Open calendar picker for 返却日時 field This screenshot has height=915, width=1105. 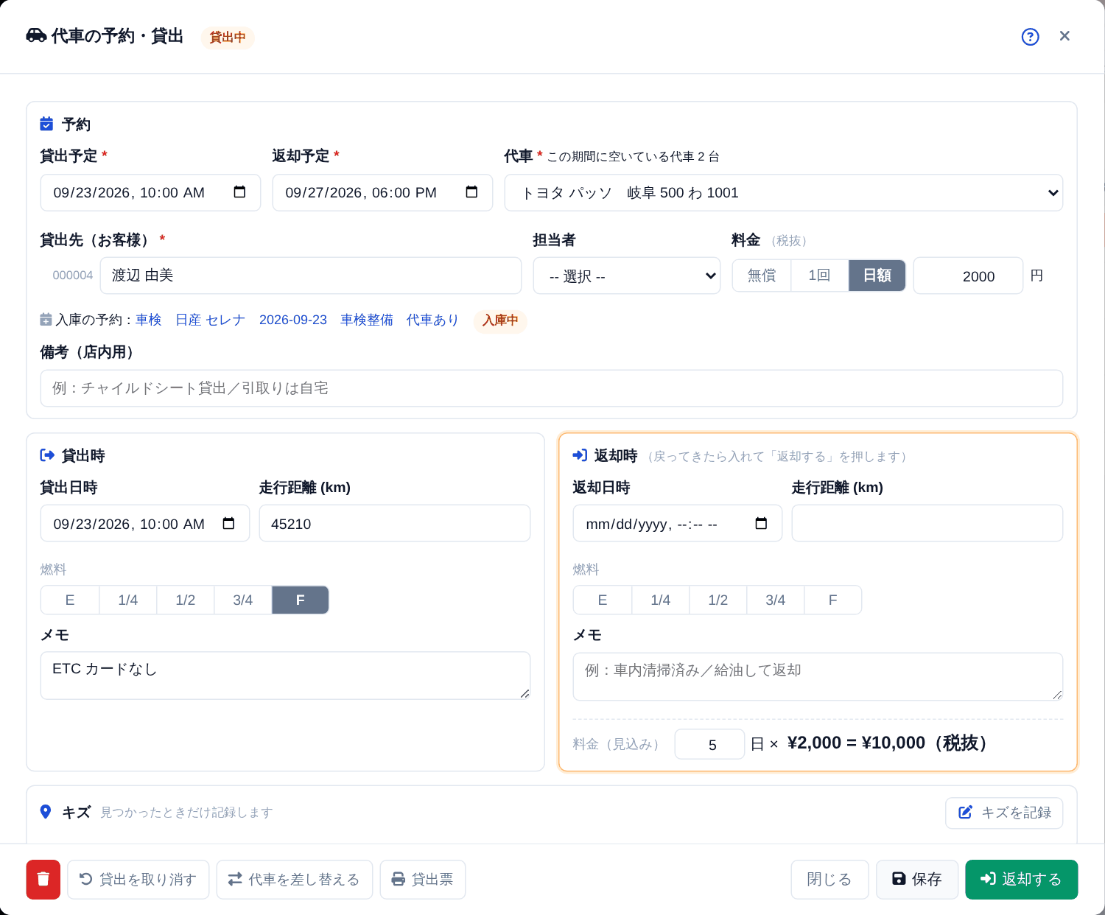click(761, 524)
